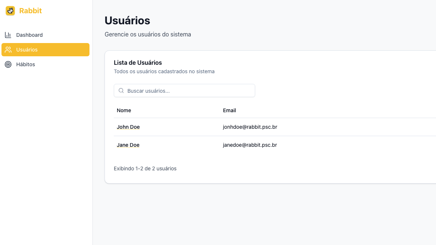
Task: Open Jane Doe's user name link
Action: coord(128,145)
